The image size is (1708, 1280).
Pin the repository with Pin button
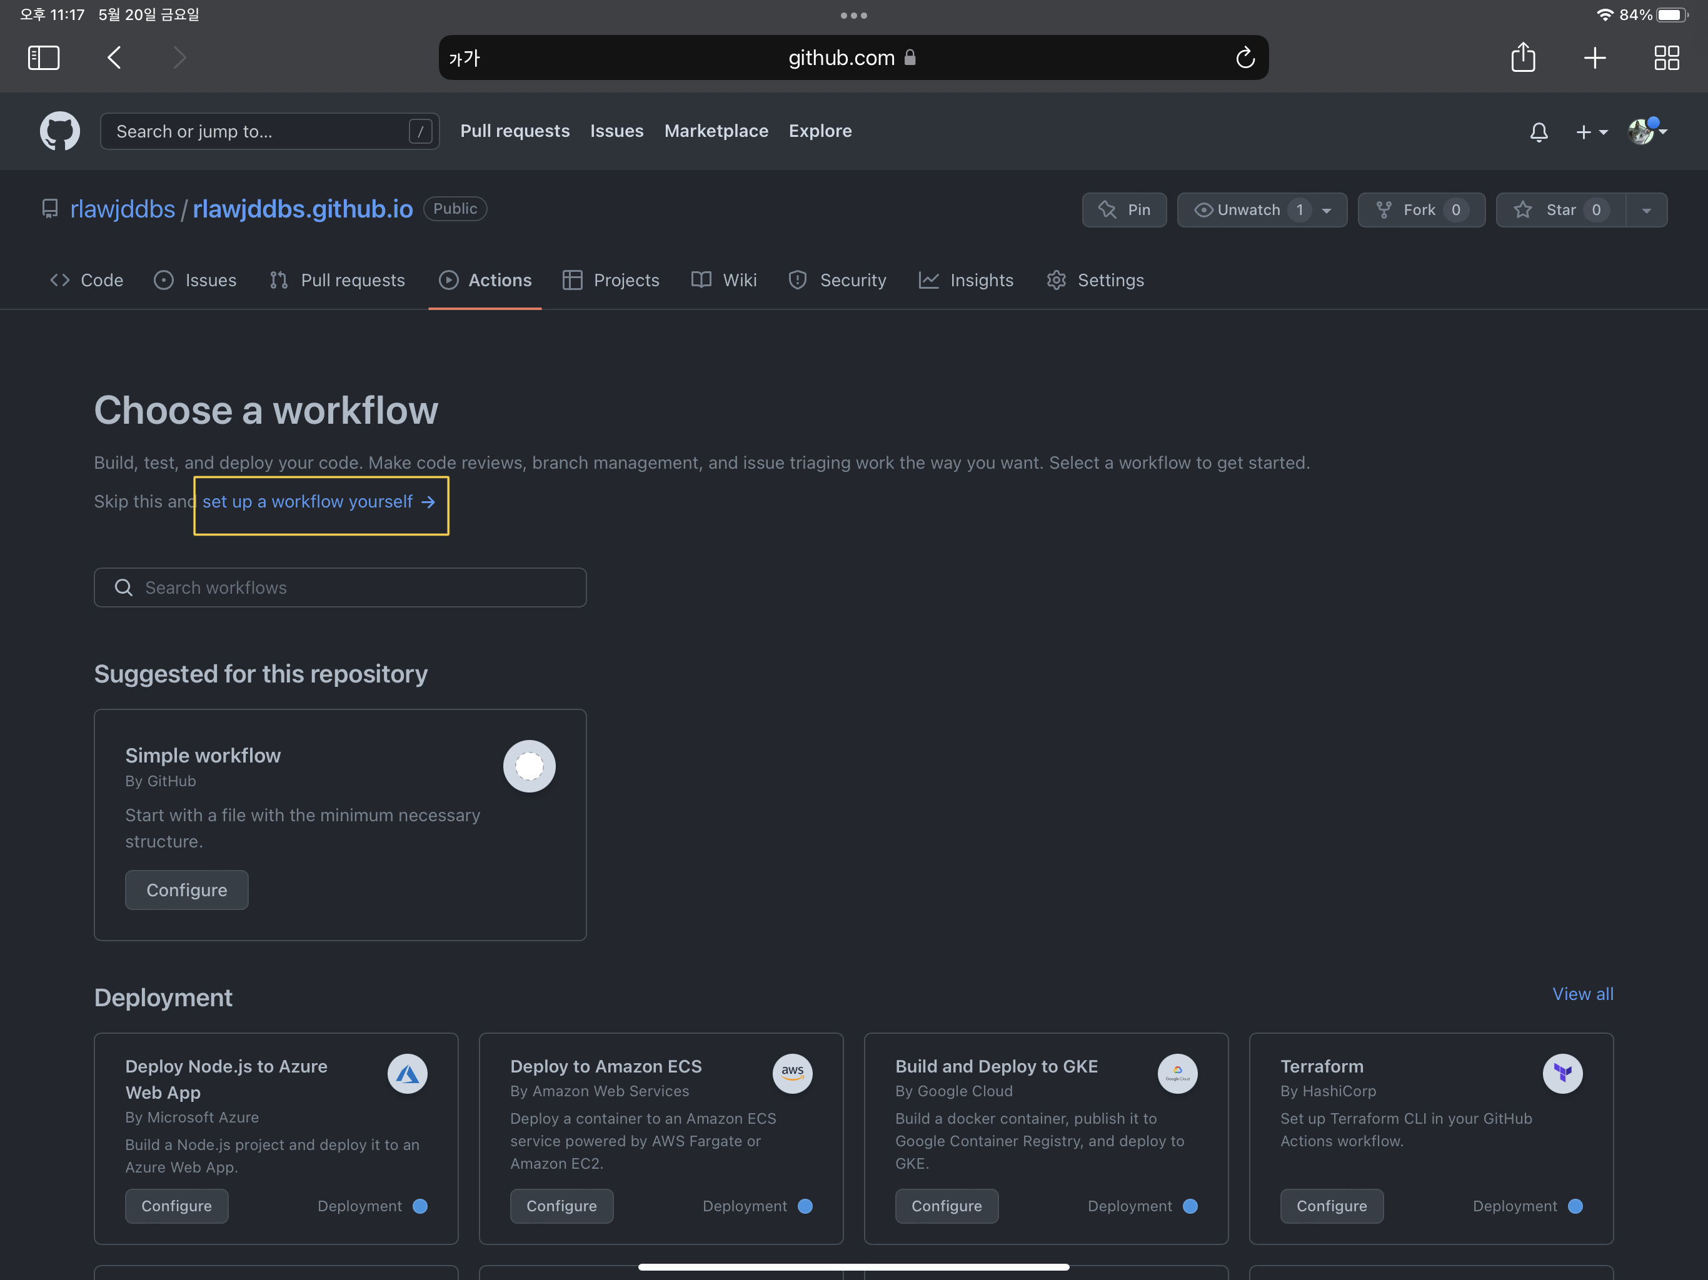point(1124,210)
